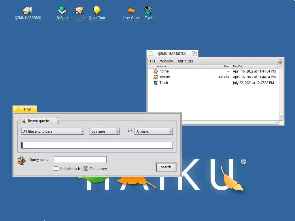Enable the Include trash checkbox
The image size is (295, 221).
(56, 169)
